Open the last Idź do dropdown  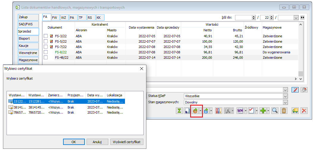coord(296,18)
